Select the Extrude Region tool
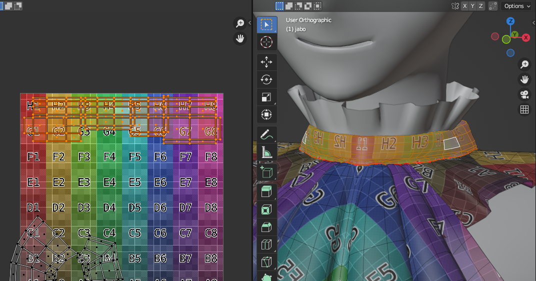 coord(266,192)
